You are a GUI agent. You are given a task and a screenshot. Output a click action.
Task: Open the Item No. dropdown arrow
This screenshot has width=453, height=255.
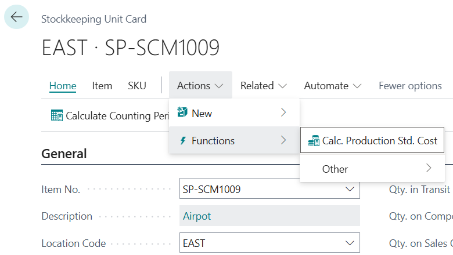pyautogui.click(x=350, y=189)
